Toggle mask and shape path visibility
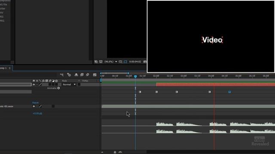 (125, 62)
